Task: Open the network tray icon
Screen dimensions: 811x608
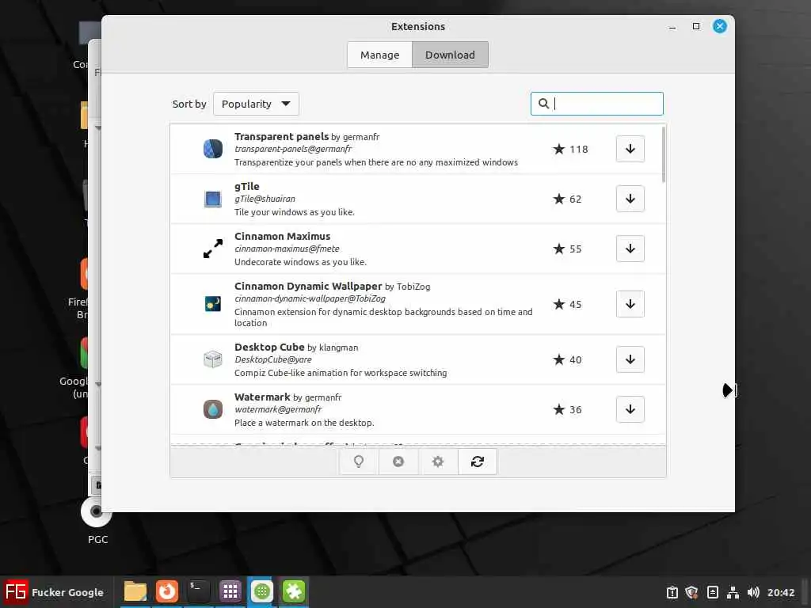Action: 733,592
